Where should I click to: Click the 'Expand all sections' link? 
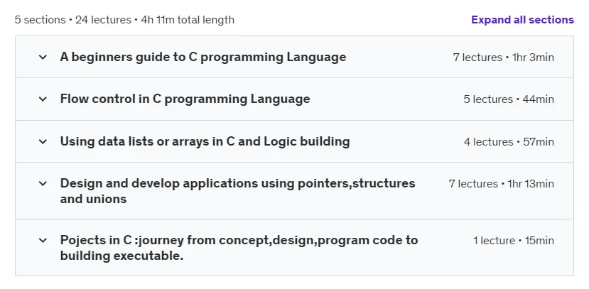coord(522,19)
